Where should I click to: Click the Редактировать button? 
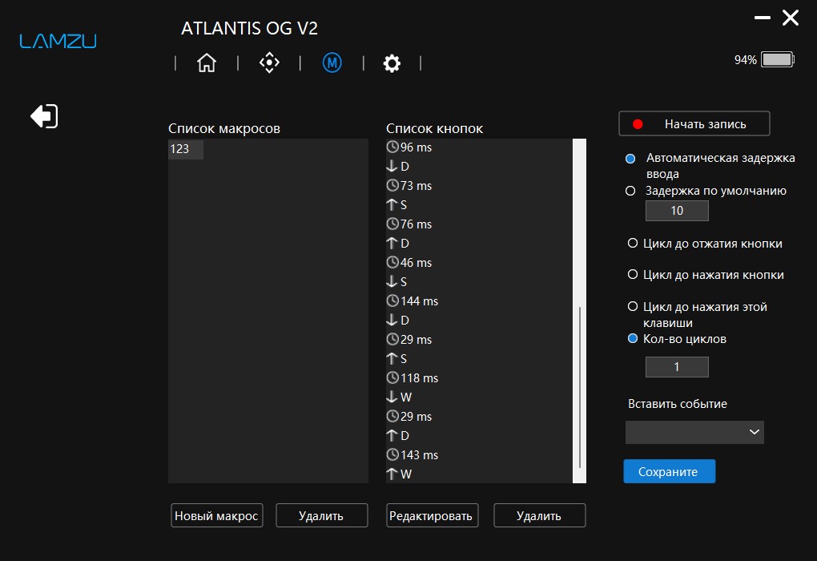tap(432, 515)
